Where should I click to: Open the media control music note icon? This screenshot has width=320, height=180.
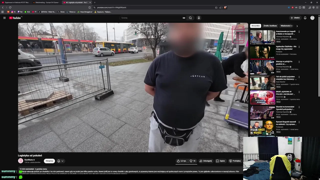point(310,7)
